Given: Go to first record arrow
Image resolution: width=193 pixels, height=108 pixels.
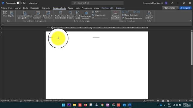Looking at the screenshot, I should 123,12.
